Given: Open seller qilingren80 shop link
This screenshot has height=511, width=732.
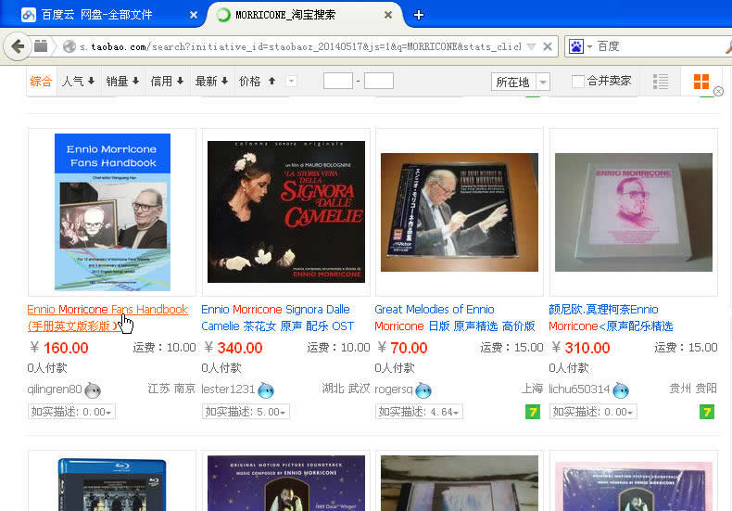Looking at the screenshot, I should coord(55,390).
